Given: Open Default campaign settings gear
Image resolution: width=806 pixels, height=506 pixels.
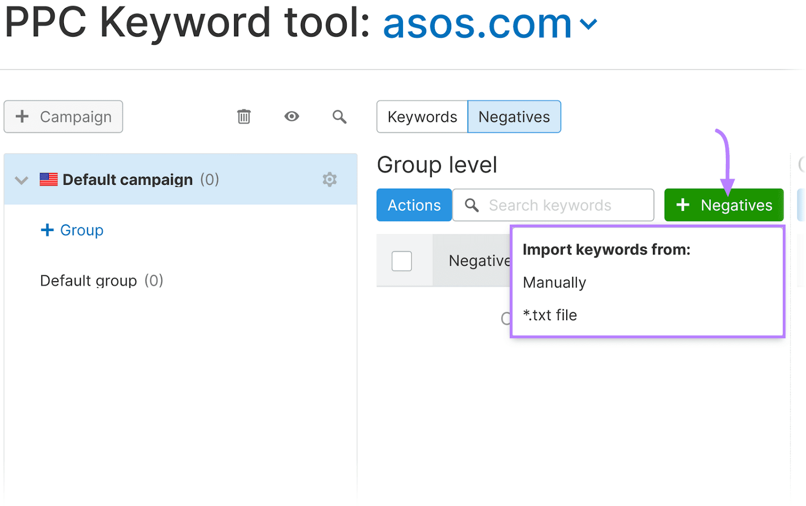Looking at the screenshot, I should tap(329, 179).
